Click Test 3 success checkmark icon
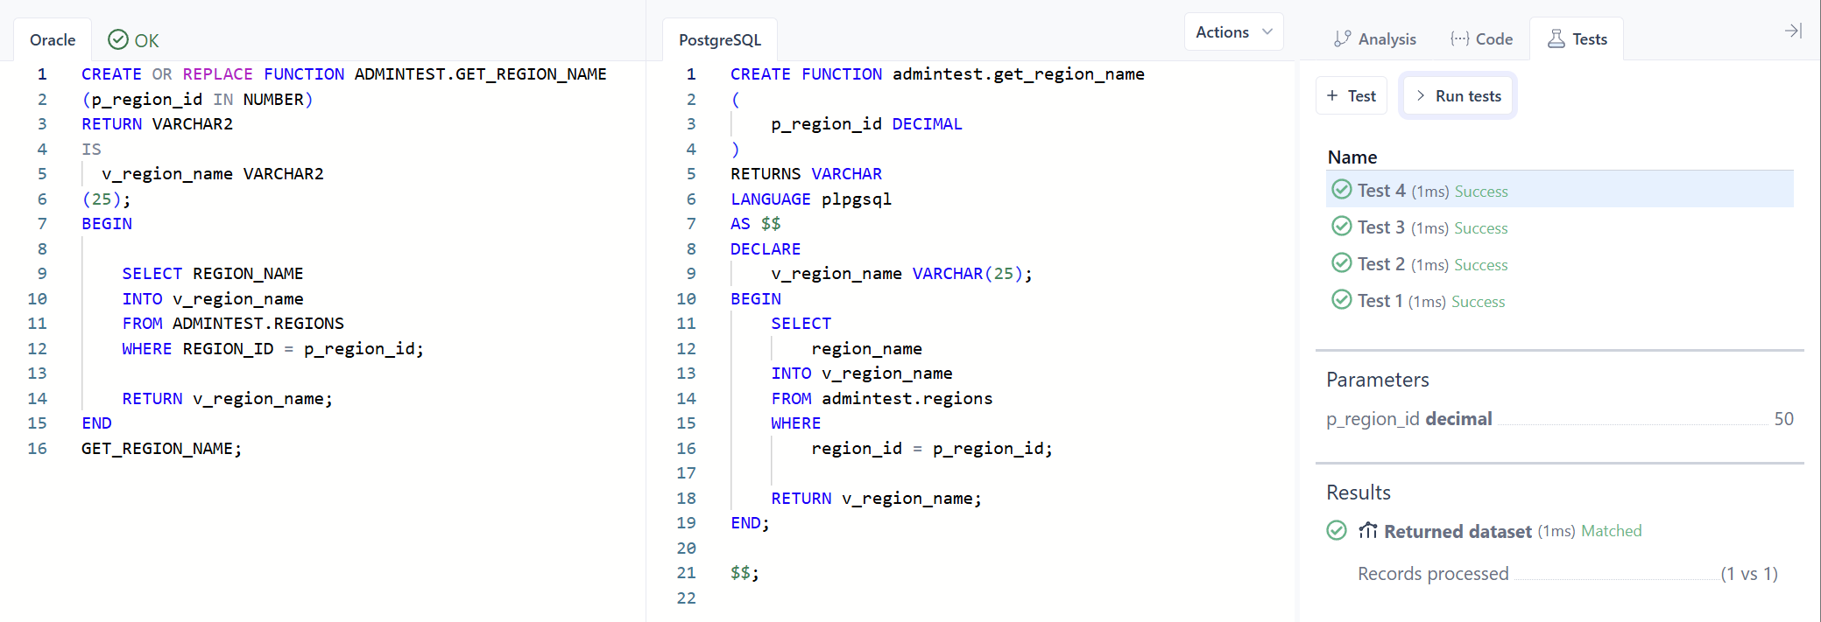 click(1341, 227)
